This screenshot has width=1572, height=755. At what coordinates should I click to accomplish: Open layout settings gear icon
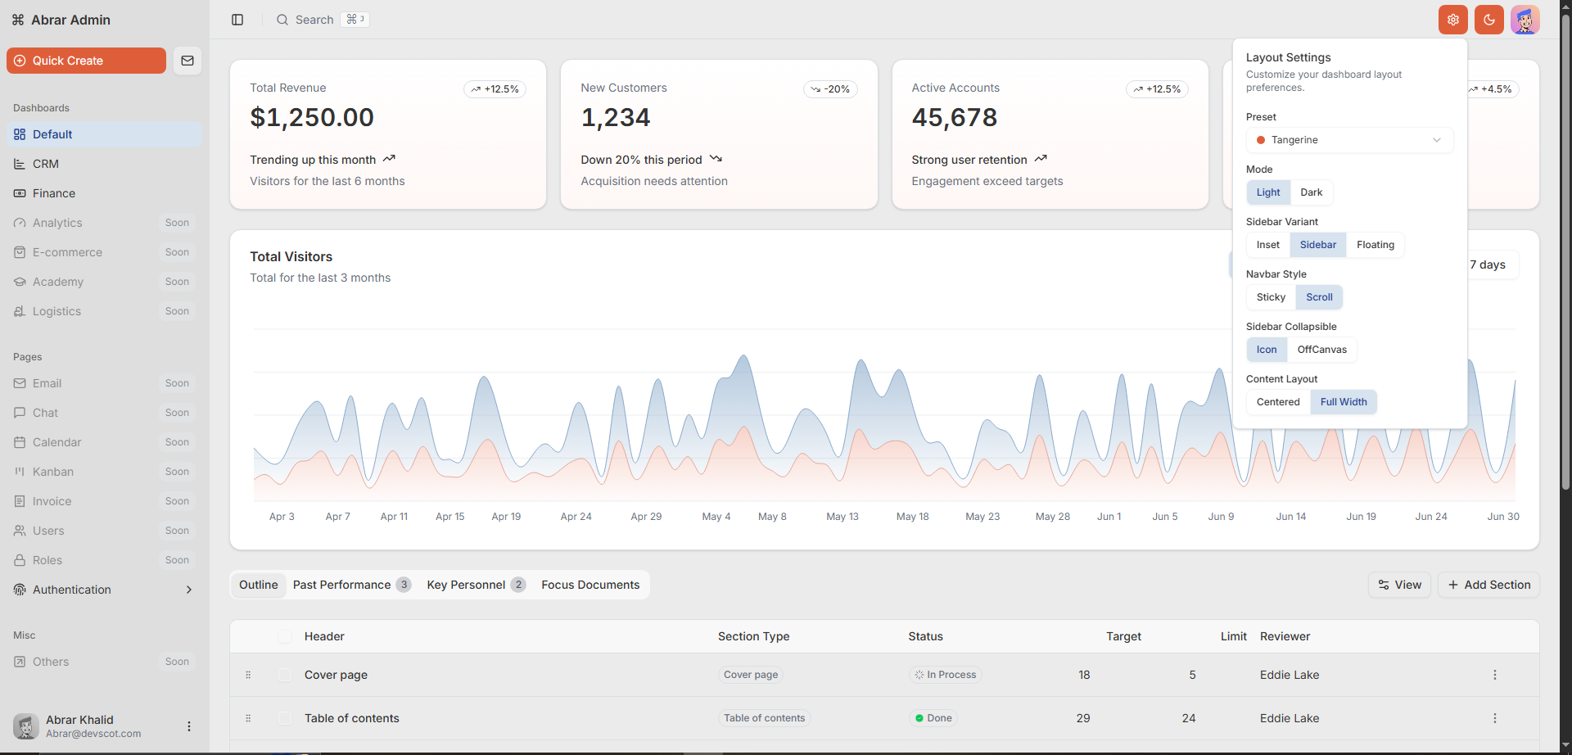(x=1453, y=20)
